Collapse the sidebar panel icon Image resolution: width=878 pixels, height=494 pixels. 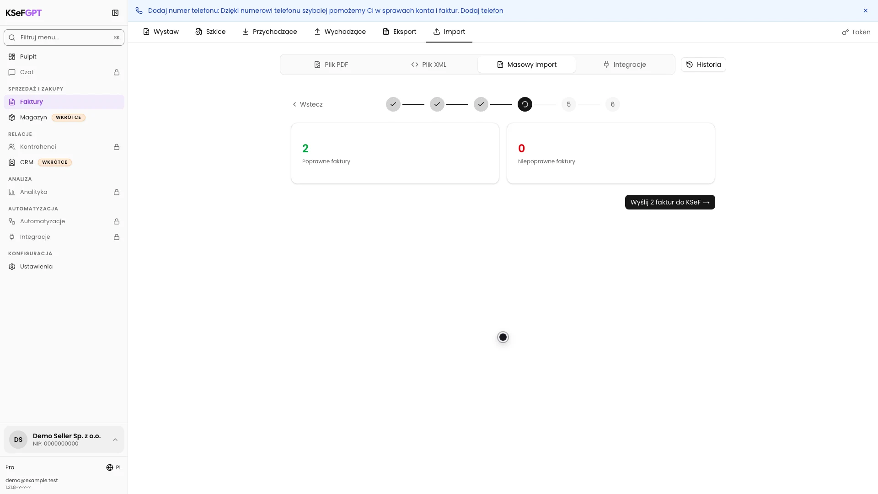click(x=115, y=13)
